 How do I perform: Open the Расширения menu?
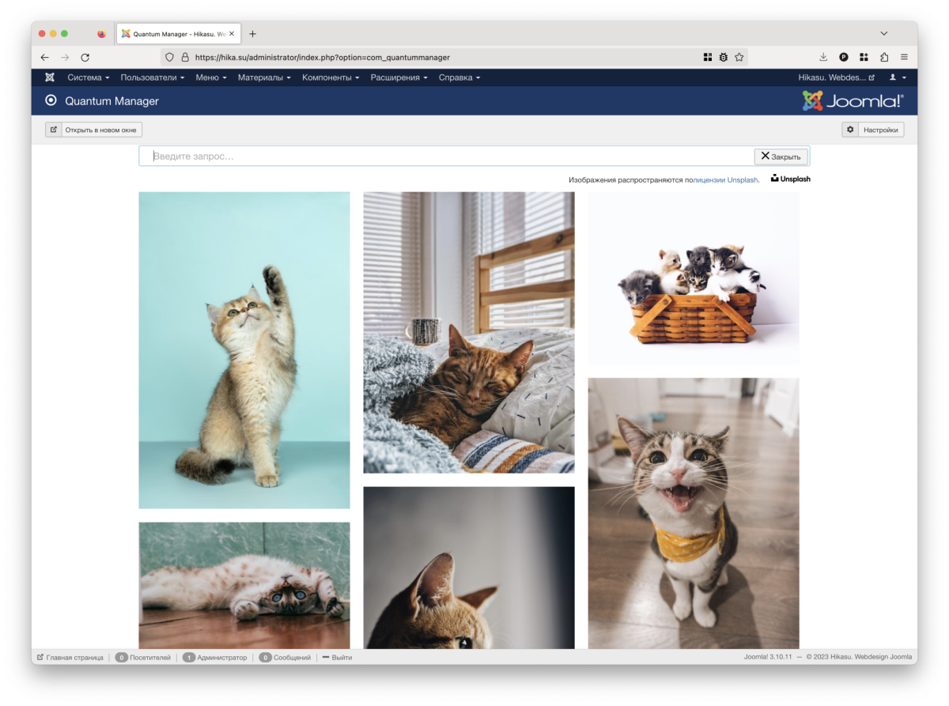pos(399,77)
